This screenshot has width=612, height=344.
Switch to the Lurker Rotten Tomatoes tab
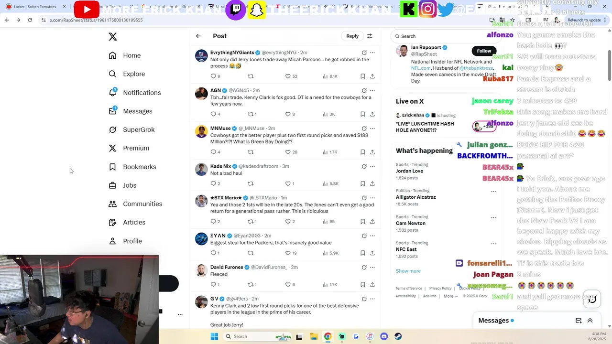click(x=36, y=7)
